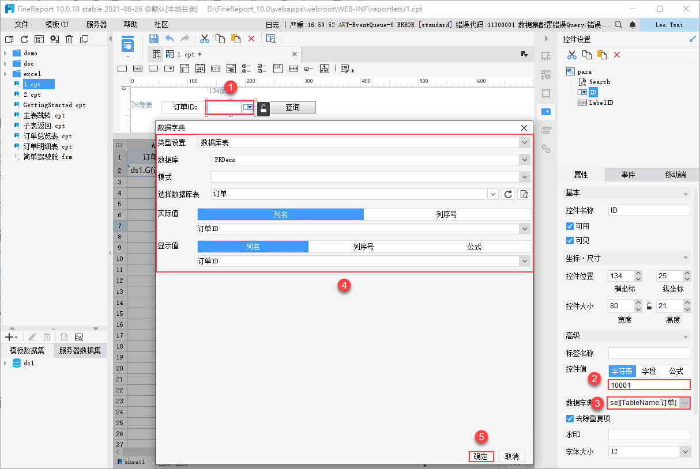The width and height of the screenshot is (700, 469).
Task: Click the search magnifier icon in the top bar
Action: click(618, 25)
